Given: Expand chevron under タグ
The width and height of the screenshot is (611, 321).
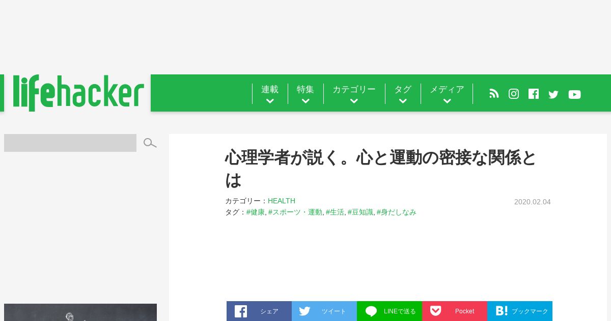Looking at the screenshot, I should pos(403,101).
